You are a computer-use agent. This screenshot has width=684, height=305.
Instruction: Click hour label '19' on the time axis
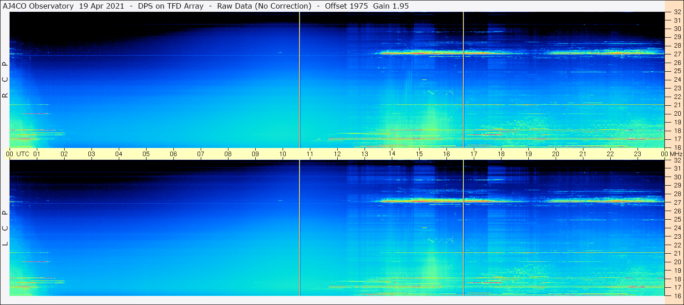point(528,154)
